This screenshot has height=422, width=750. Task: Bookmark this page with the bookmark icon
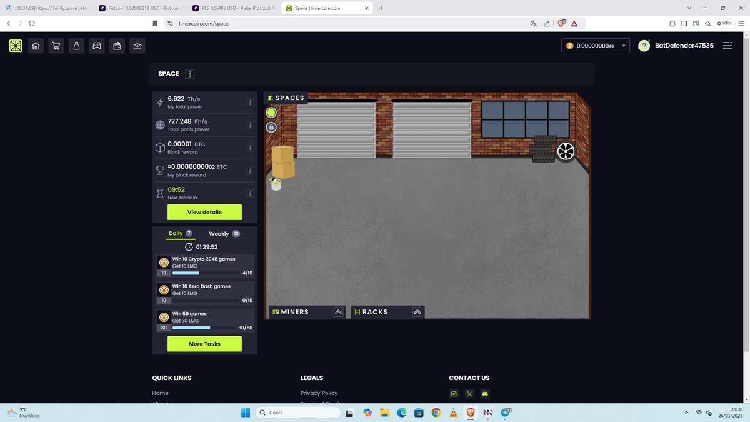coord(155,23)
